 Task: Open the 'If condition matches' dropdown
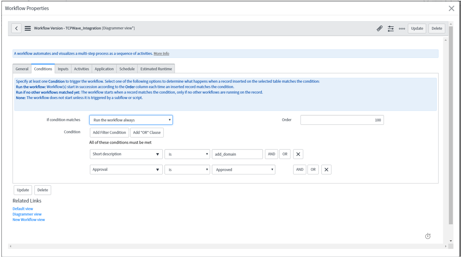pyautogui.click(x=131, y=120)
